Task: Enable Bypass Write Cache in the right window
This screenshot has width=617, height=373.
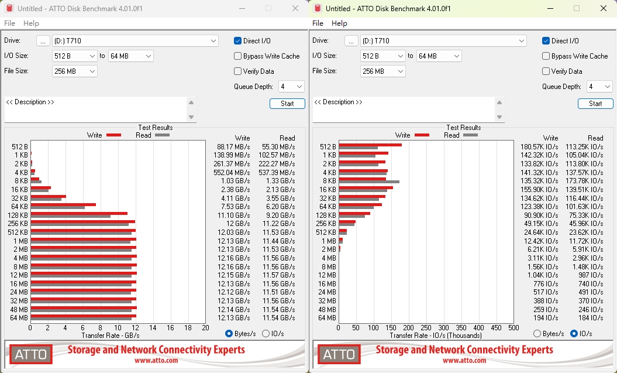Action: point(546,56)
